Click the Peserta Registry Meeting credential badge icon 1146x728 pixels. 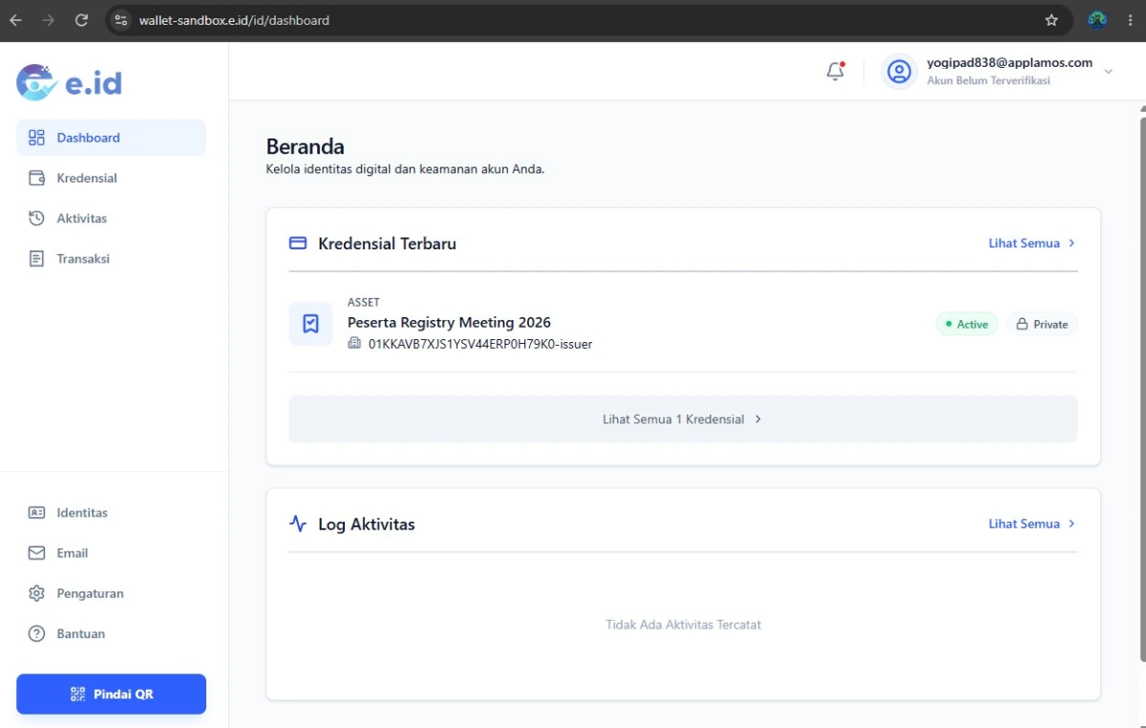click(x=310, y=324)
